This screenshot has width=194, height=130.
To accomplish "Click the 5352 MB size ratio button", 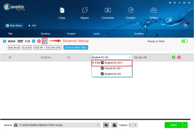I will click(x=47, y=47).
